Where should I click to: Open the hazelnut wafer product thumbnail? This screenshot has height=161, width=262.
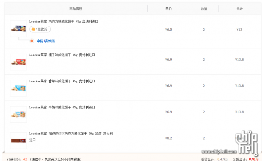pyautogui.click(x=18, y=62)
